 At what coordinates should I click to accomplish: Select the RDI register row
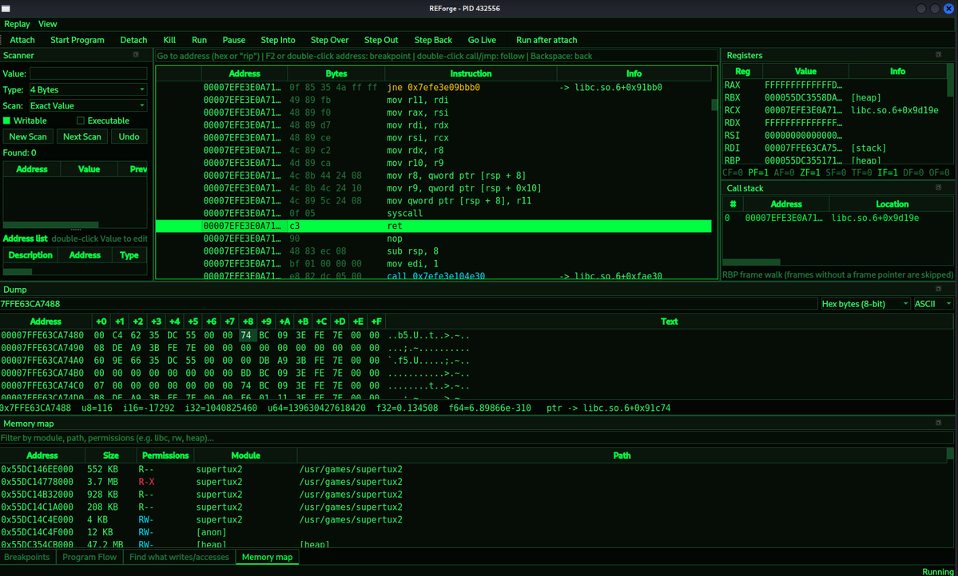point(835,148)
